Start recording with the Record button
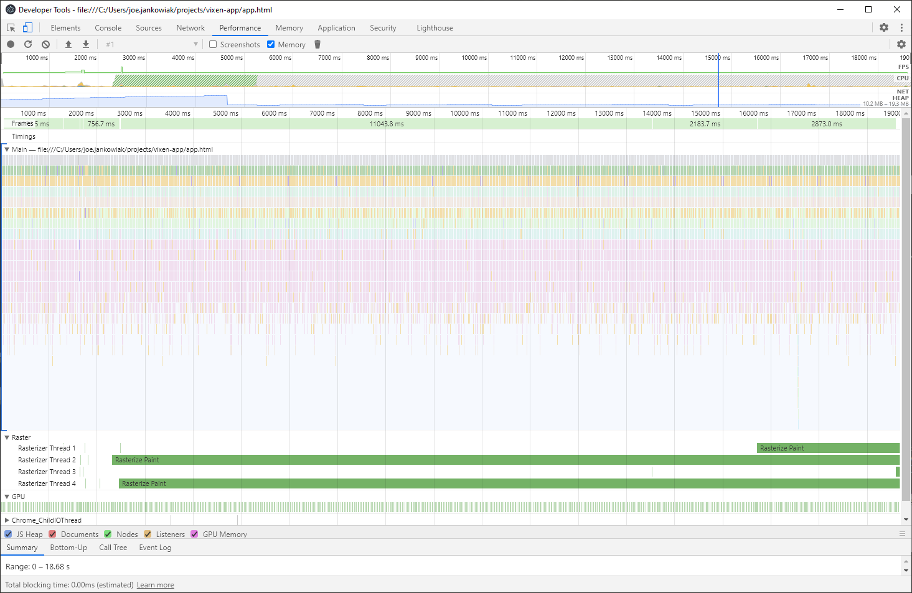Image resolution: width=912 pixels, height=593 pixels. click(11, 44)
